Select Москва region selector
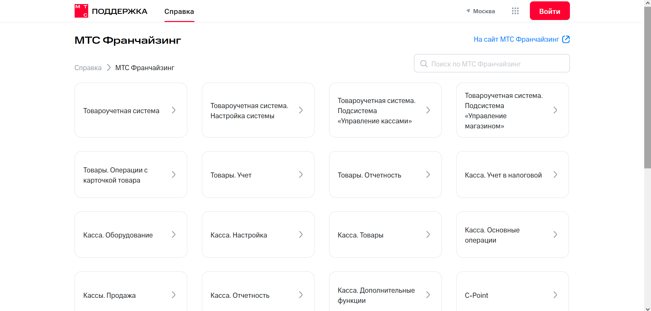 (x=480, y=11)
